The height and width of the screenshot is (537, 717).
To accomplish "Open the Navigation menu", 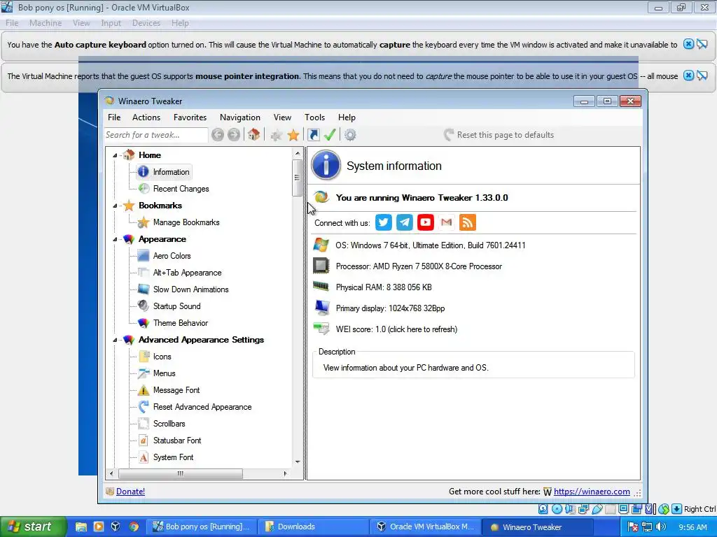I will coord(240,117).
